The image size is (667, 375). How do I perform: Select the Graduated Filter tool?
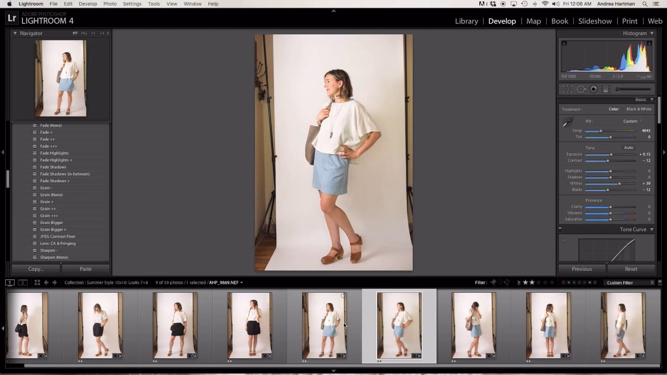[605, 89]
